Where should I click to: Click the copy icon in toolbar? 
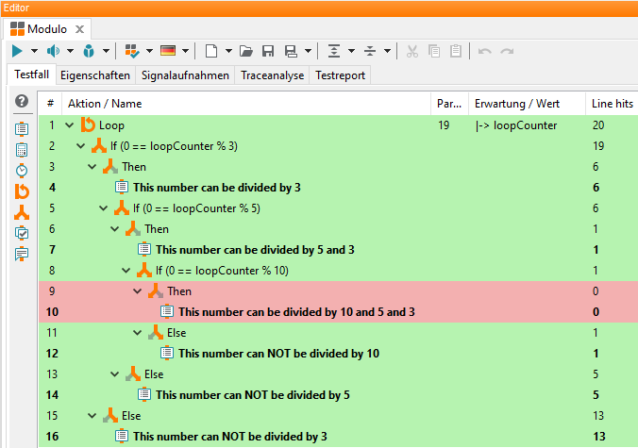point(434,51)
